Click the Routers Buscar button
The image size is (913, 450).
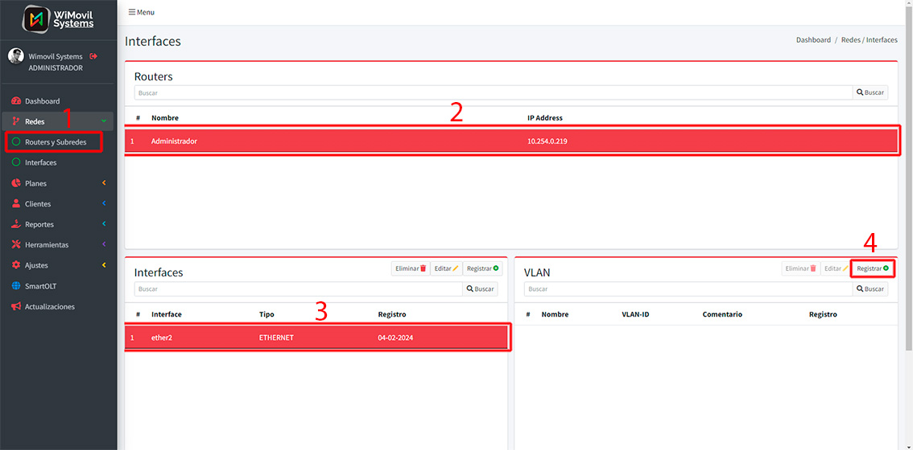pyautogui.click(x=870, y=92)
